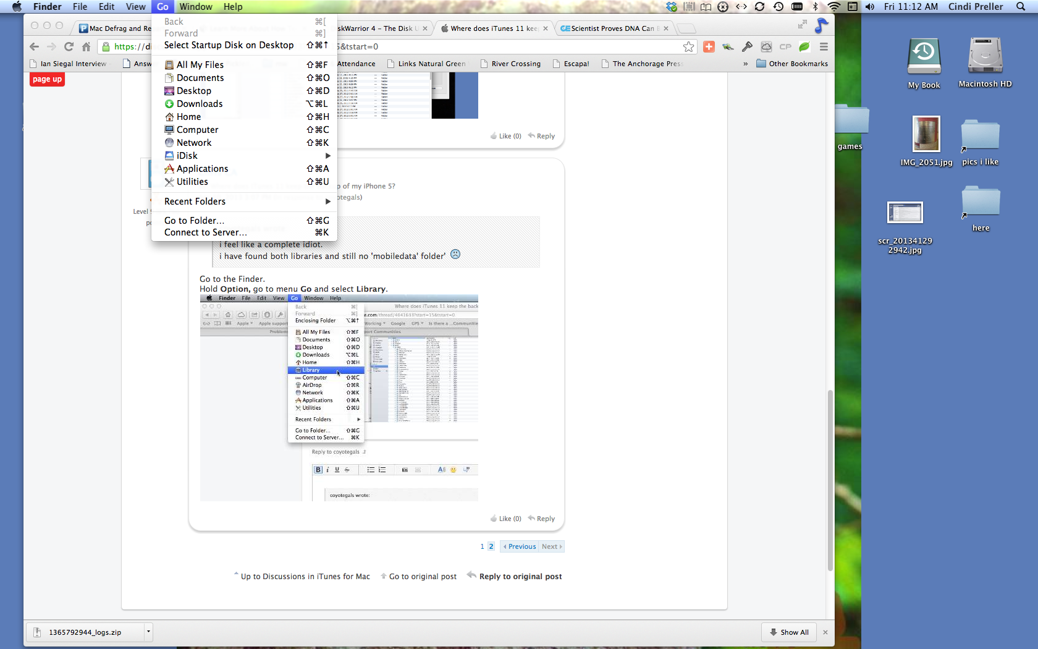The height and width of the screenshot is (649, 1038).
Task: Go to the Previous page of replies
Action: [520, 546]
